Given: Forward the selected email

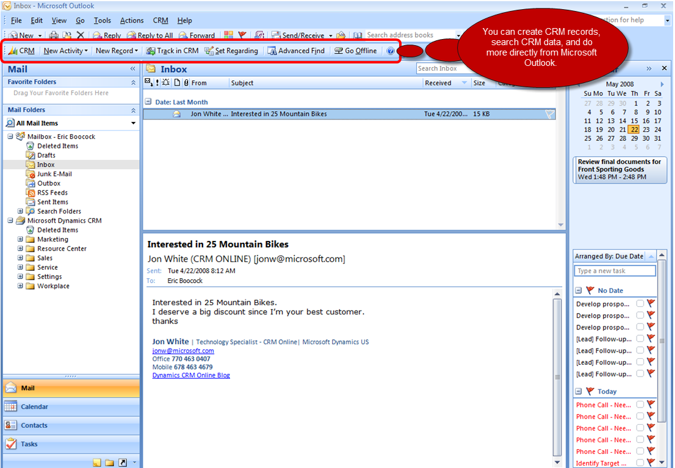Looking at the screenshot, I should [197, 35].
